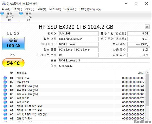Open the 도움말(H) menu

70,9
